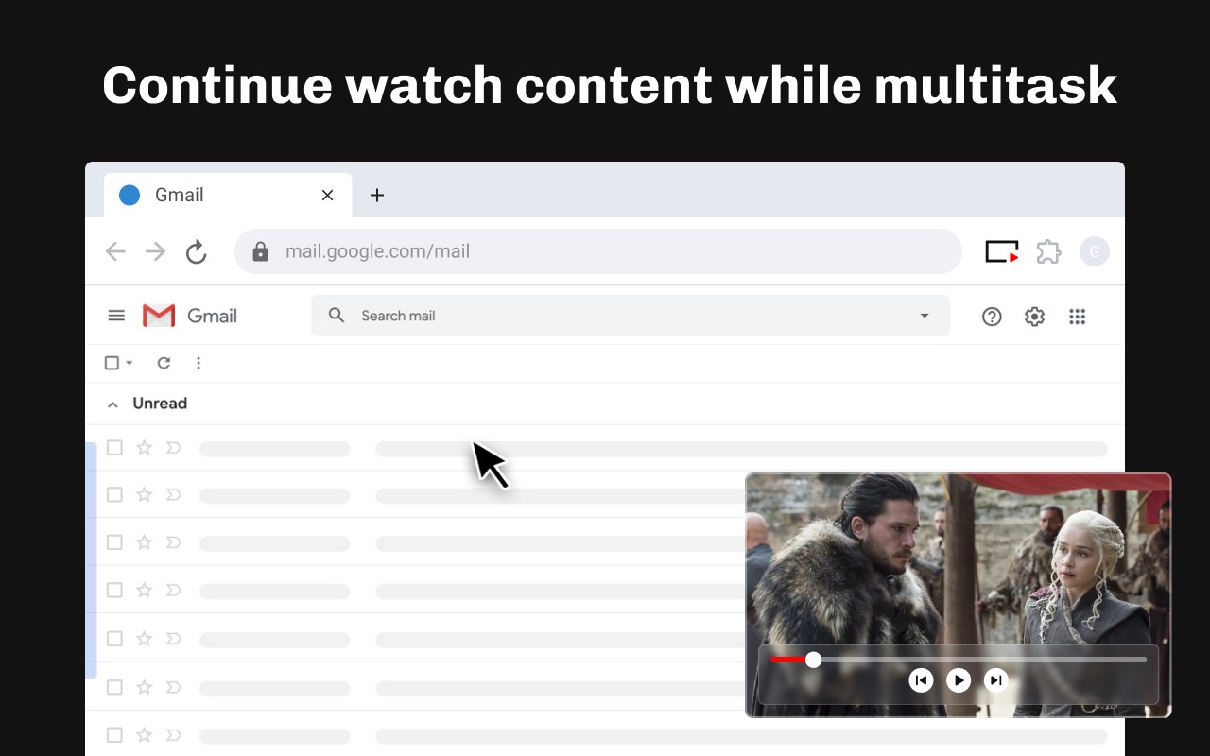Skip to next video track
1210x756 pixels.
click(995, 680)
